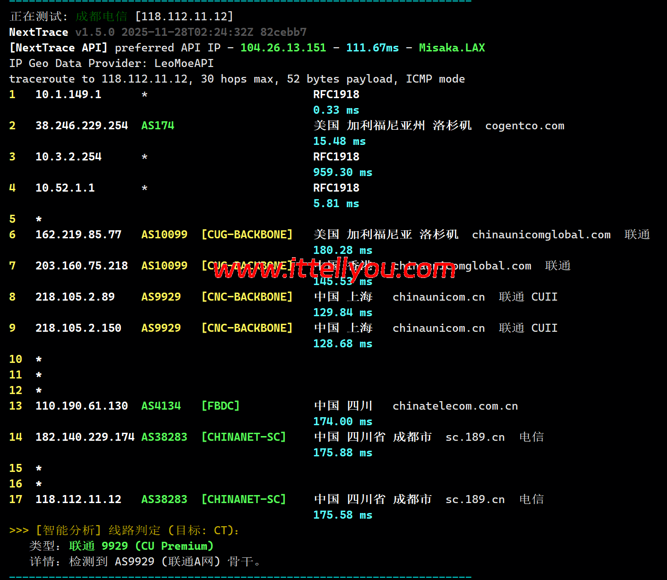
Task: Click the [FBDC] network tag
Action: click(220, 406)
